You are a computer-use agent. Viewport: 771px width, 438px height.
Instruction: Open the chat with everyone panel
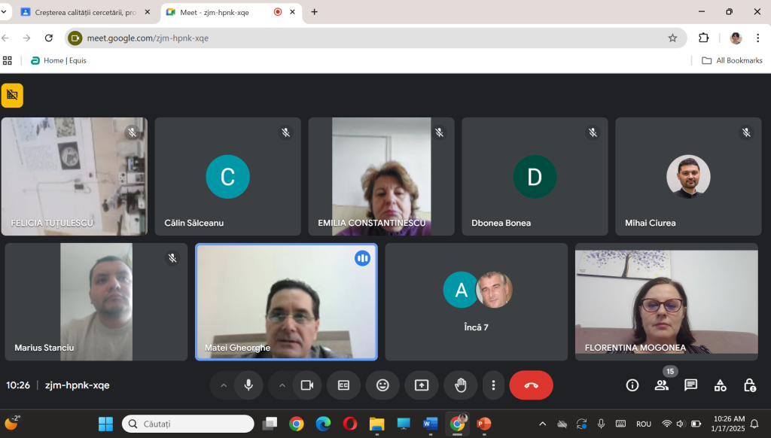coord(690,385)
